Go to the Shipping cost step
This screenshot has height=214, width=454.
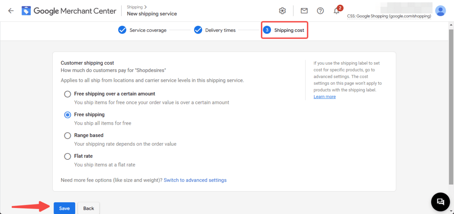284,30
